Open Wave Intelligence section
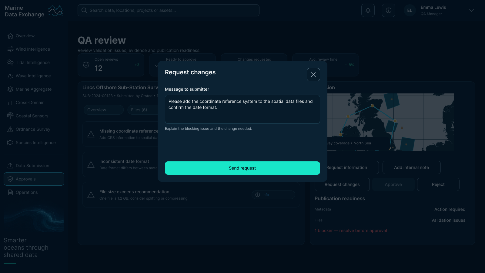 [34, 76]
